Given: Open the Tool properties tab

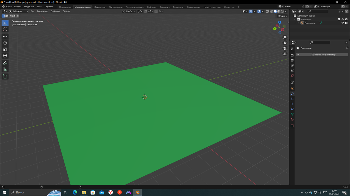Looking at the screenshot, I should [x=292, y=49].
